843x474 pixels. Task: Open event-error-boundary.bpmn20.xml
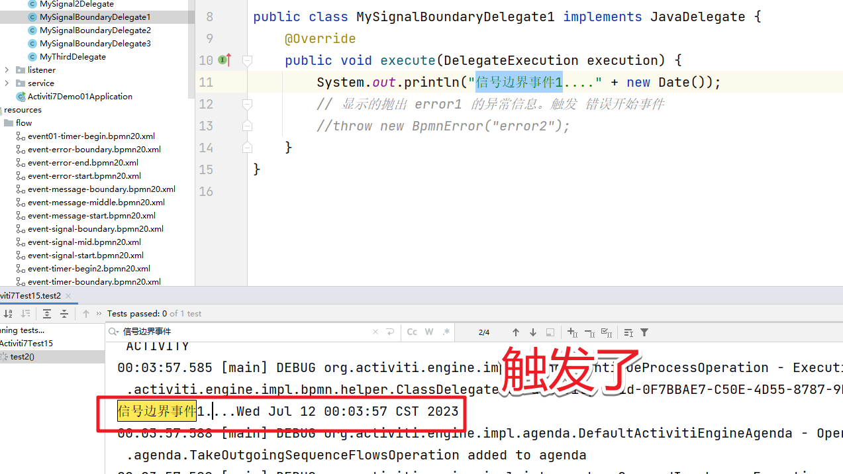pos(94,150)
